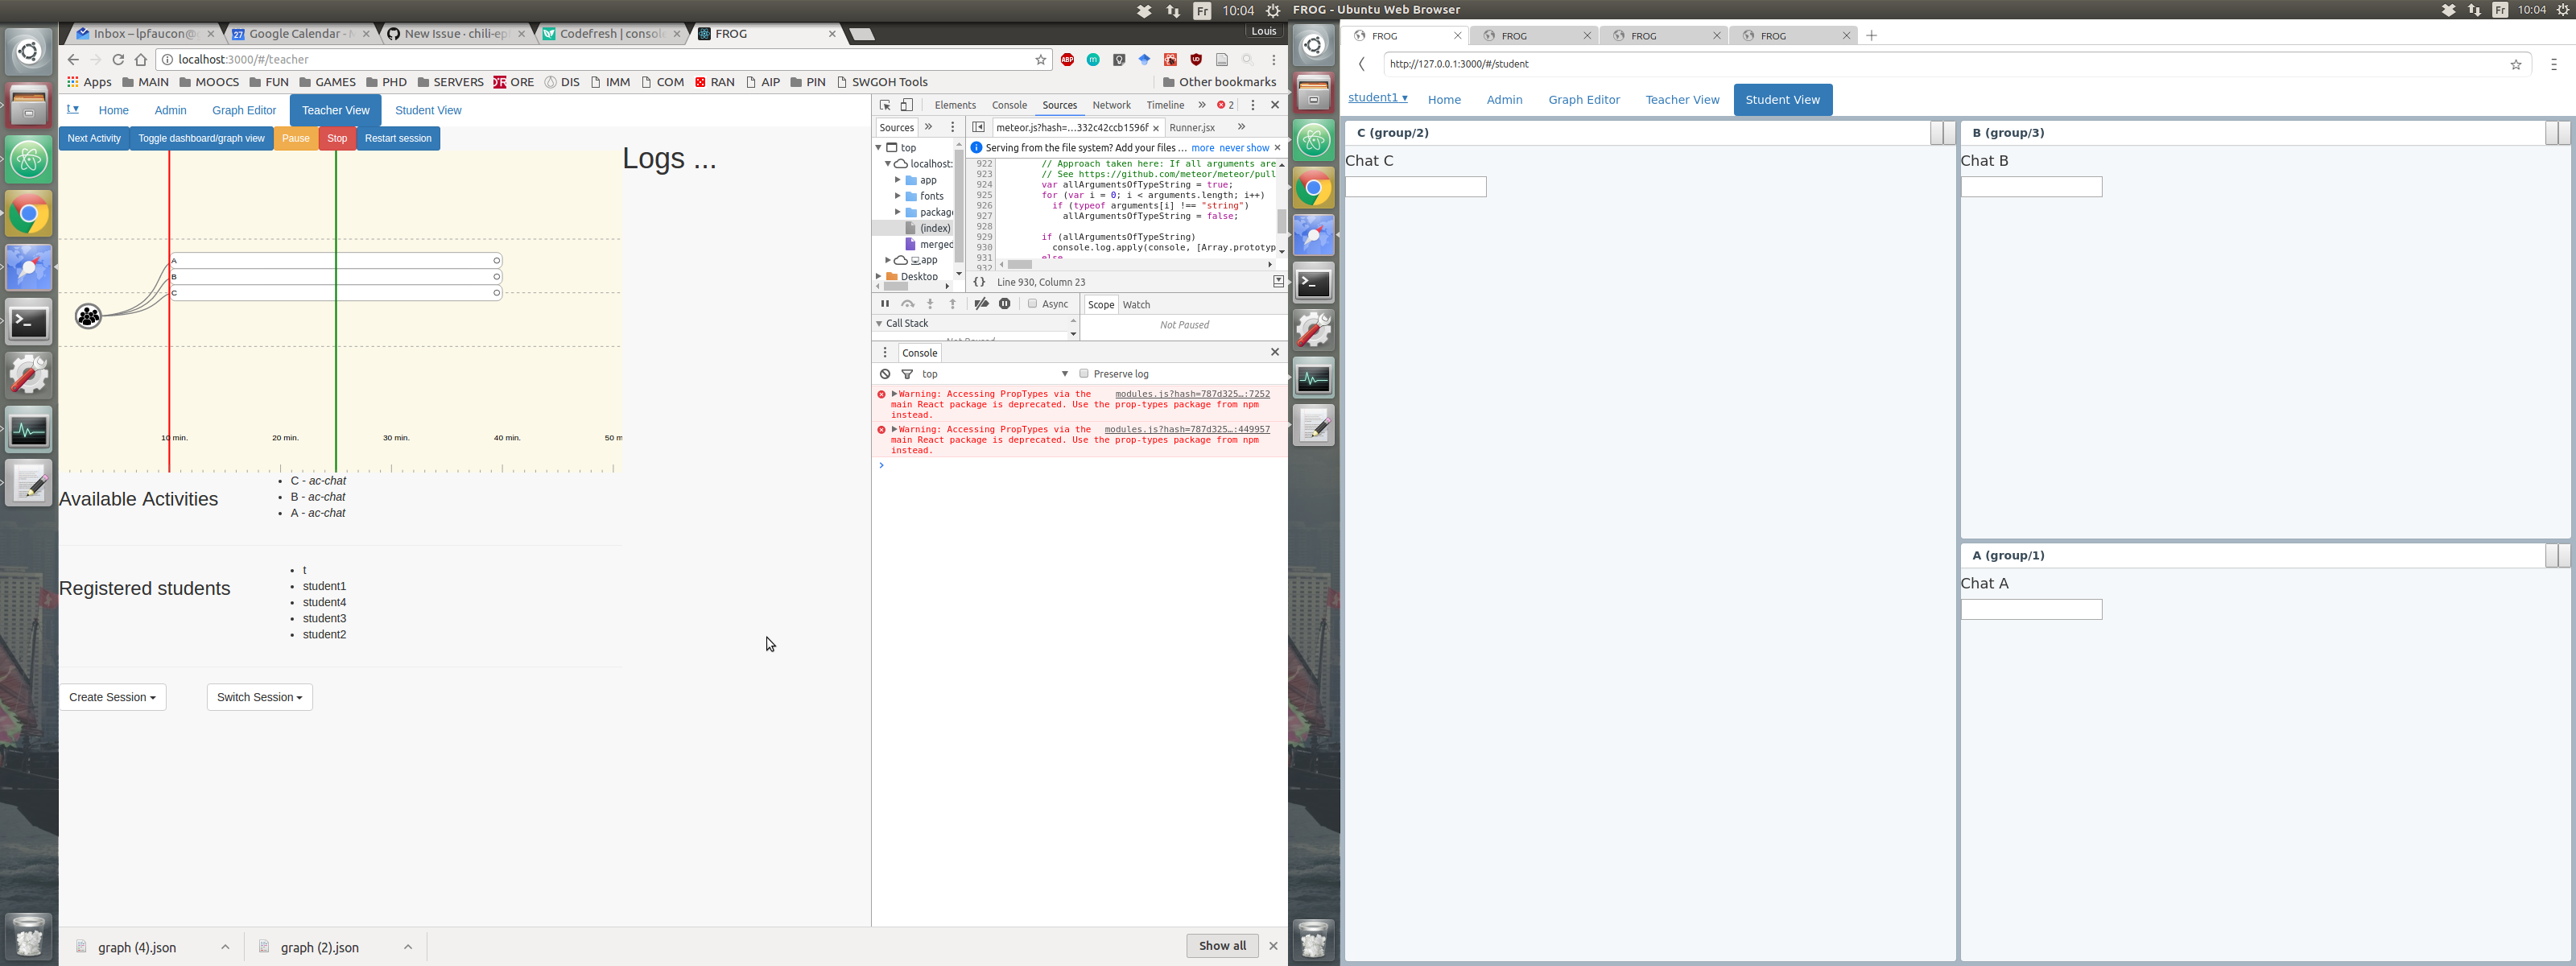Select the inspect element tool in DevTools
The width and height of the screenshot is (2576, 966).
pos(884,105)
